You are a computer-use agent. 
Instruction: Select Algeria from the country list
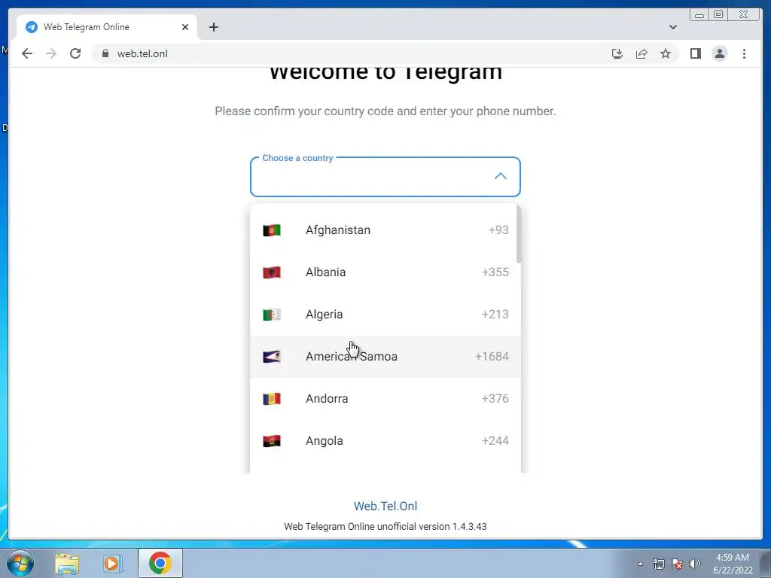[x=385, y=315]
